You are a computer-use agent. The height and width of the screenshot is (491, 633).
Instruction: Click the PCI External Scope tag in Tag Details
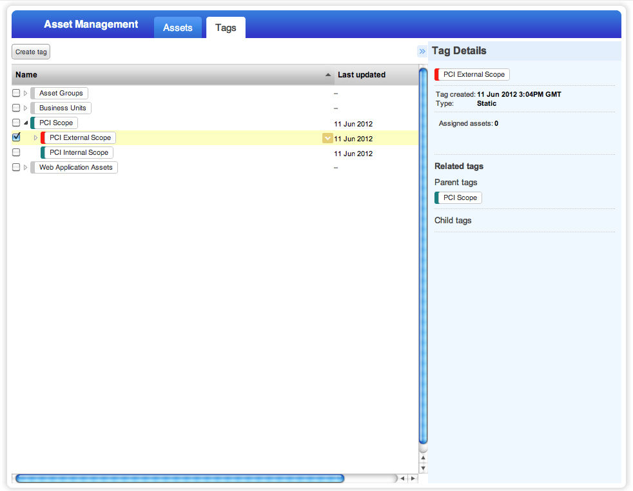[472, 74]
